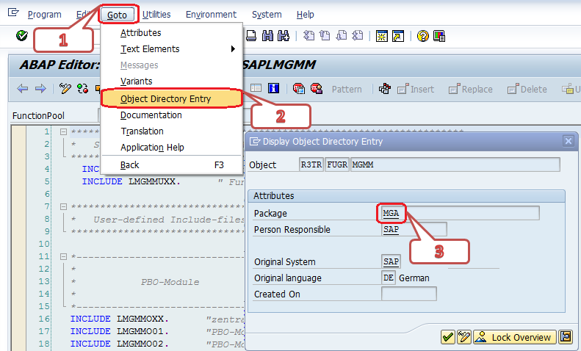
Task: Click the dialog save-to-disk icon button
Action: pyautogui.click(x=566, y=337)
